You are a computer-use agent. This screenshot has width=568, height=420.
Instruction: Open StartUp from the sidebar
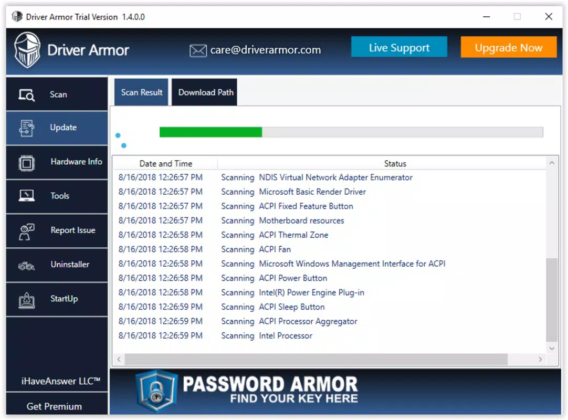pyautogui.click(x=57, y=299)
